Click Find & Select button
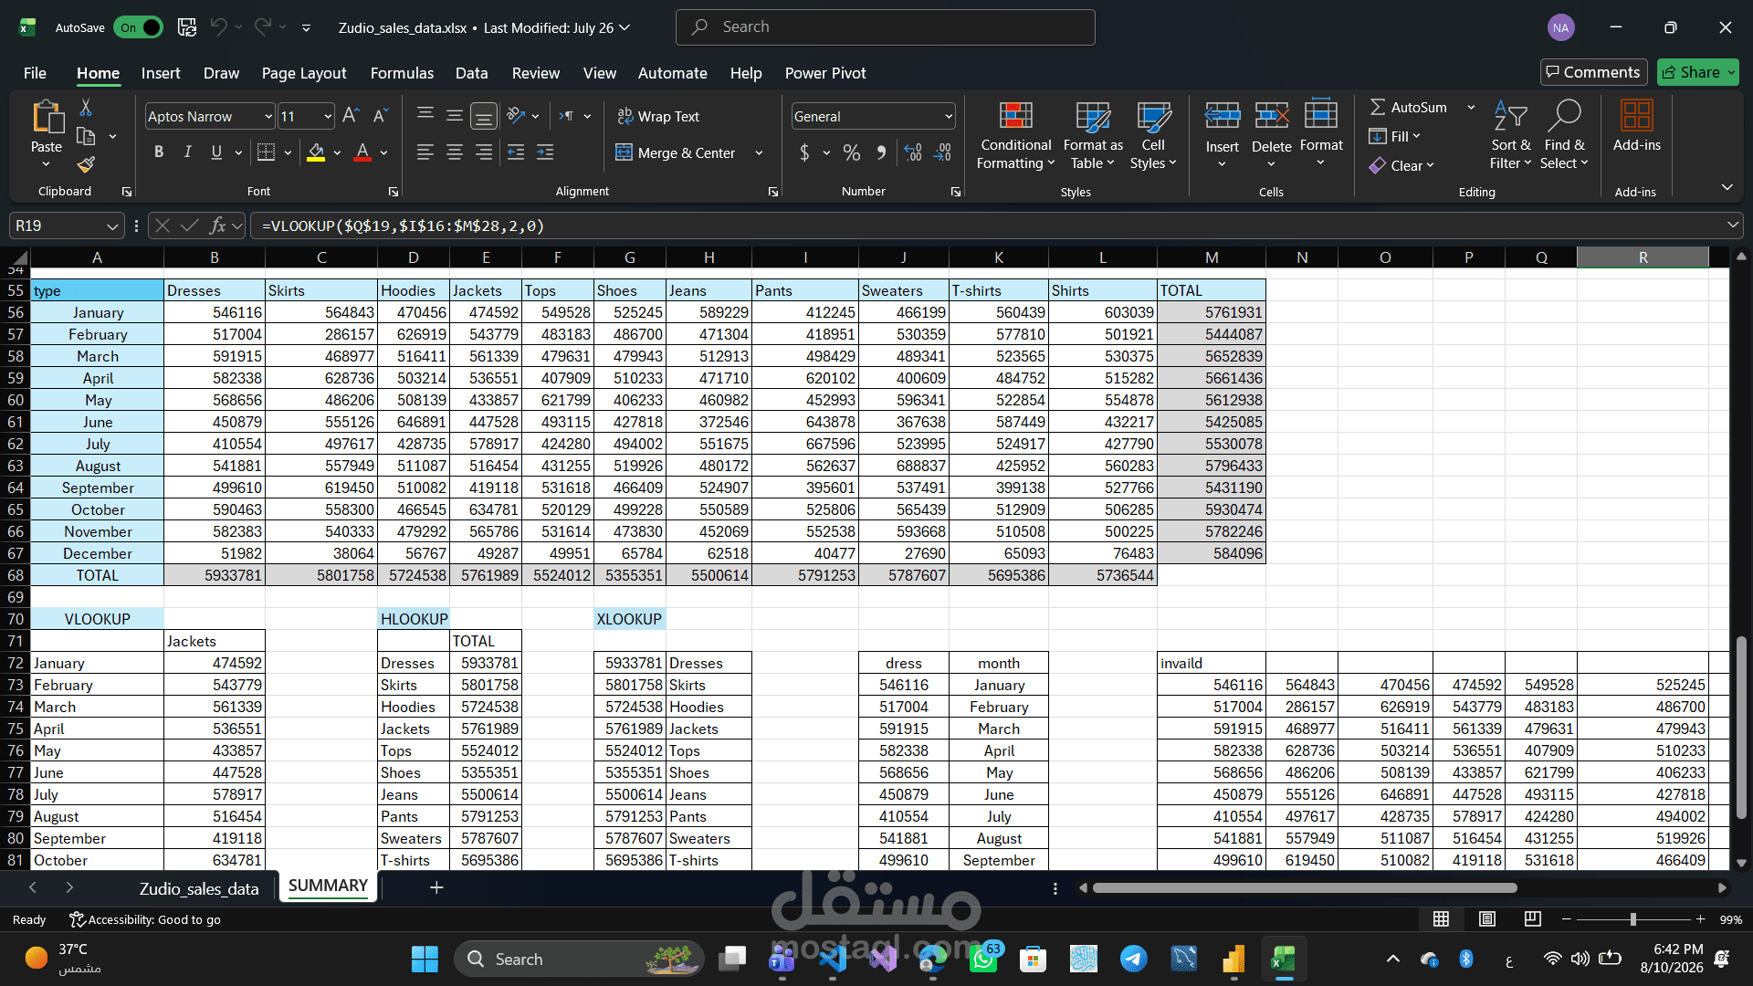The image size is (1753, 986). 1564,135
